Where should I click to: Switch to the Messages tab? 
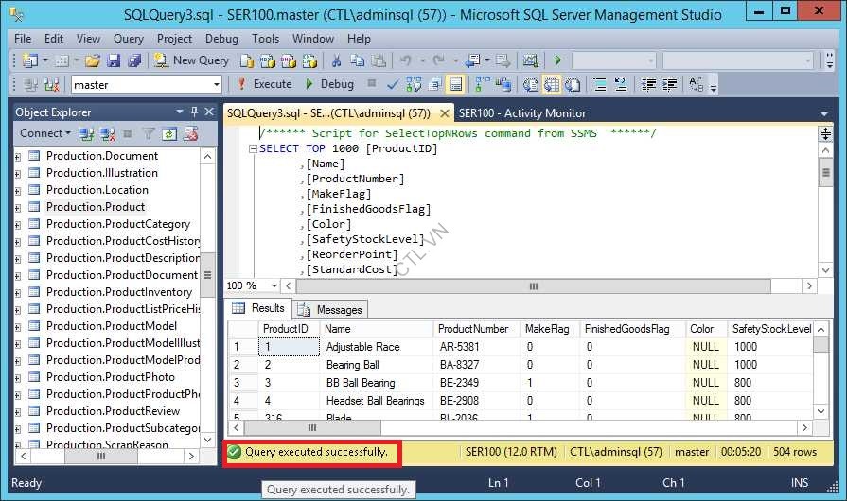329,309
